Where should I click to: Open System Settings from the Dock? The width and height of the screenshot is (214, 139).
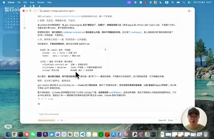click(126, 134)
